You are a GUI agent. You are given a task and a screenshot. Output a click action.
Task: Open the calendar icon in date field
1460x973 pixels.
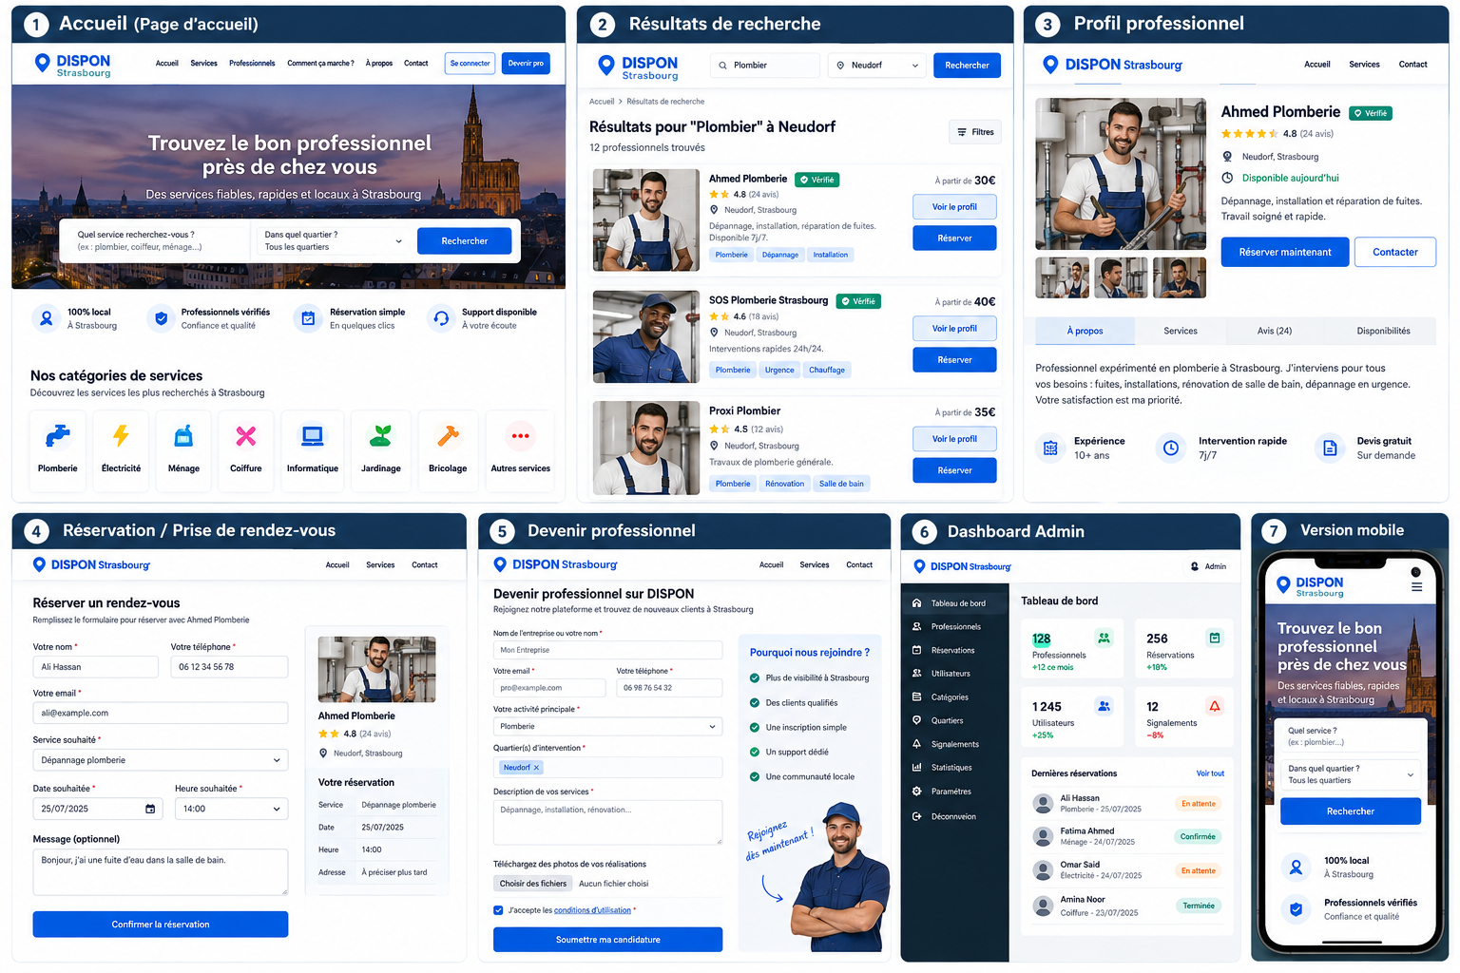click(150, 809)
